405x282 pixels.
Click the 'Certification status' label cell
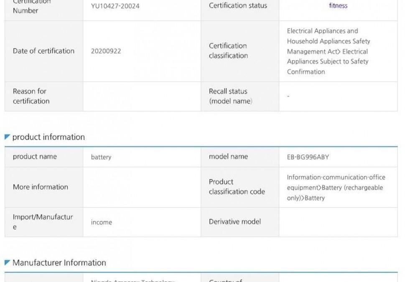point(238,6)
